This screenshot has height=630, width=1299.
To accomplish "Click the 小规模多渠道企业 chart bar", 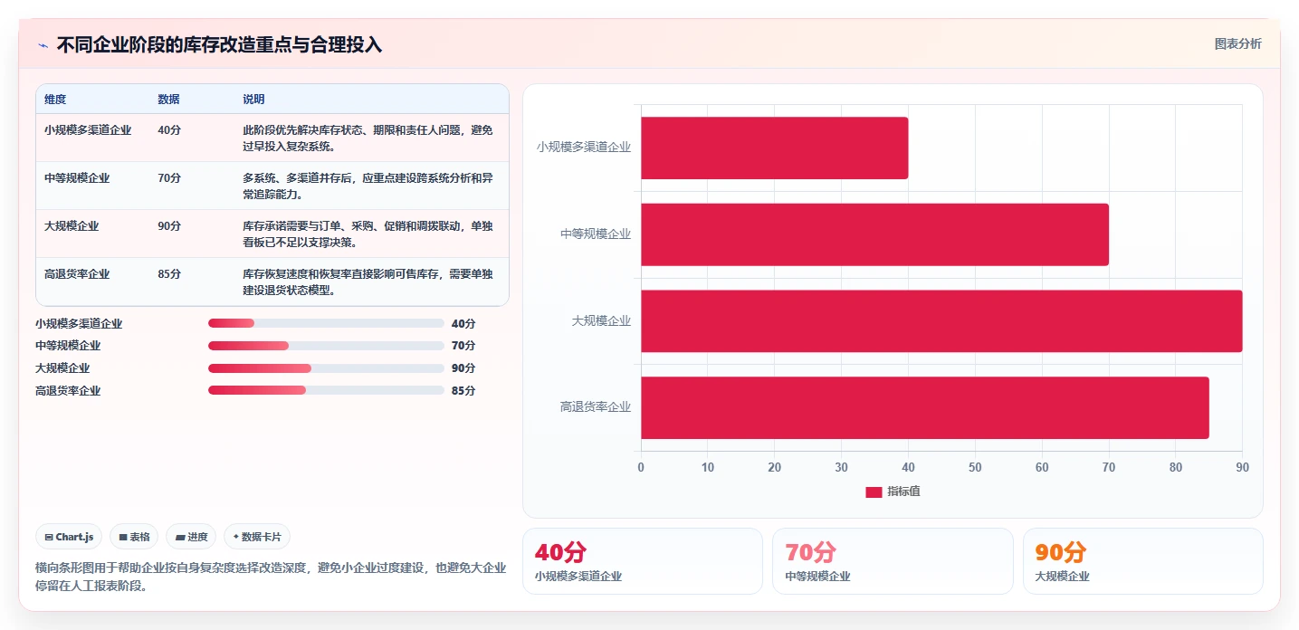I will [x=775, y=148].
